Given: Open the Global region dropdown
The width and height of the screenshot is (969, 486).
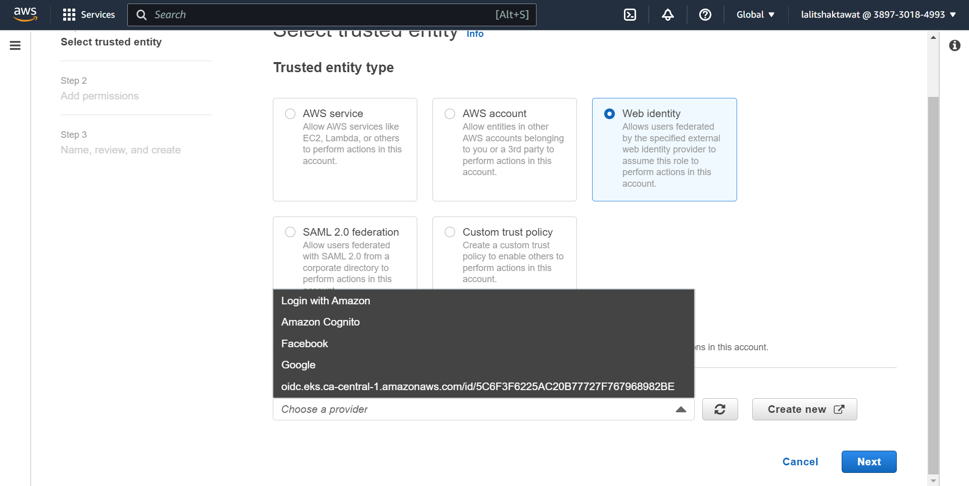Looking at the screenshot, I should pos(755,15).
